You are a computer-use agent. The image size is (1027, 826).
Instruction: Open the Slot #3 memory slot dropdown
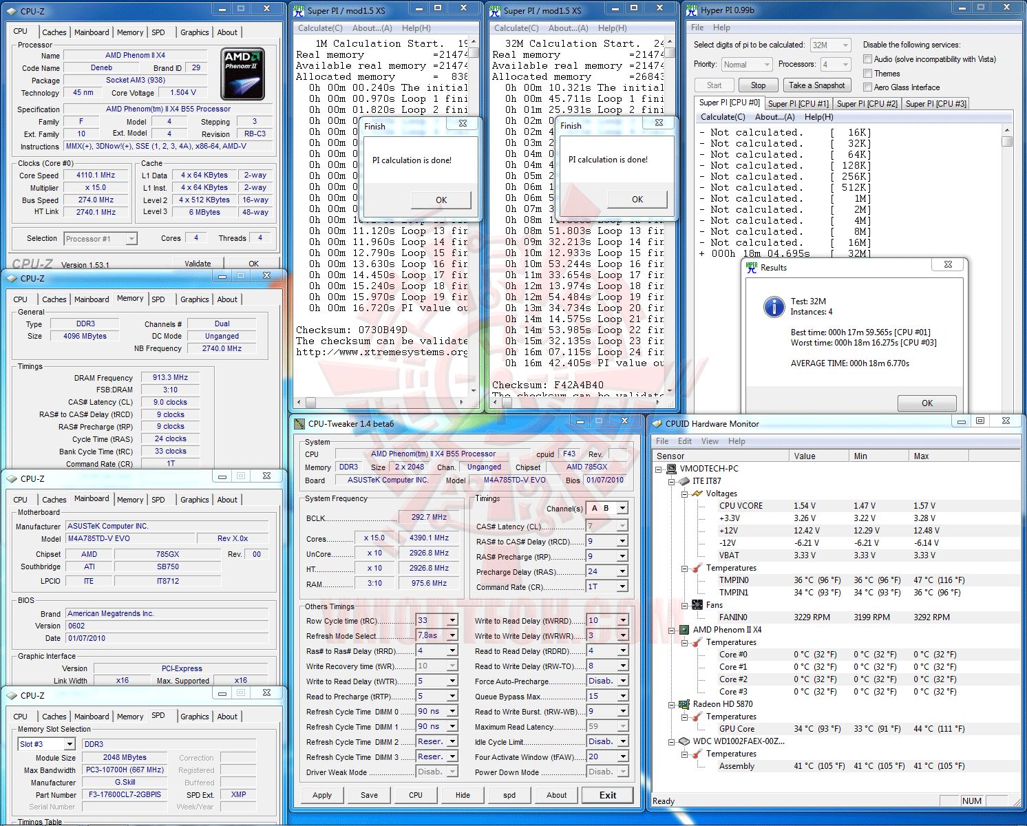(x=46, y=744)
